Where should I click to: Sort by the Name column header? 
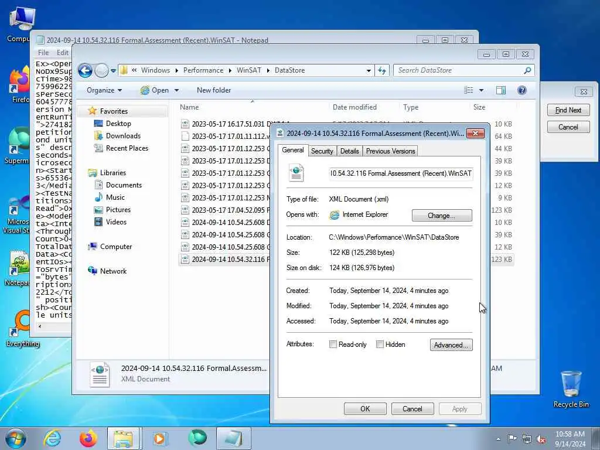coord(253,107)
